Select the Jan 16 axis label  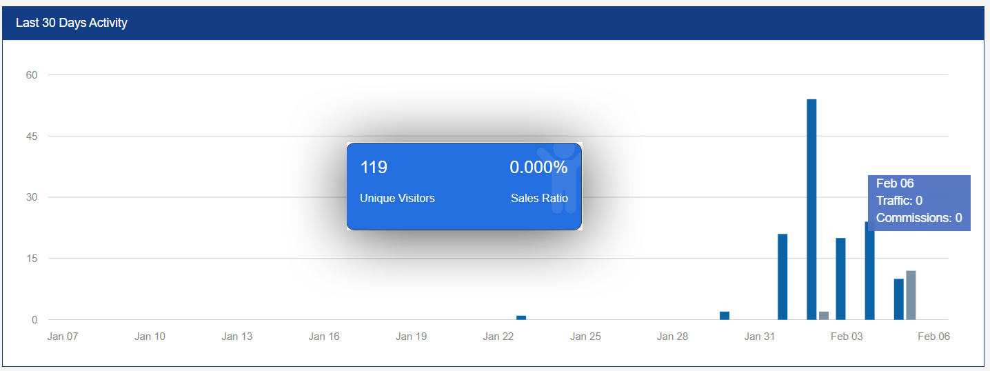click(x=324, y=337)
